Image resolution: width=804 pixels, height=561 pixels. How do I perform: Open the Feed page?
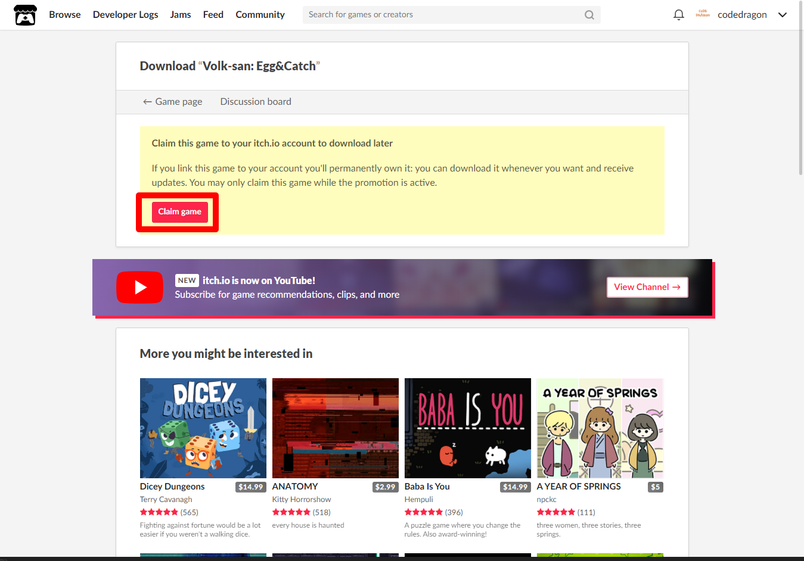213,15
